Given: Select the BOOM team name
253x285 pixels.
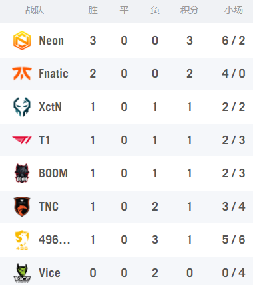Looking at the screenshot, I should [53, 173].
